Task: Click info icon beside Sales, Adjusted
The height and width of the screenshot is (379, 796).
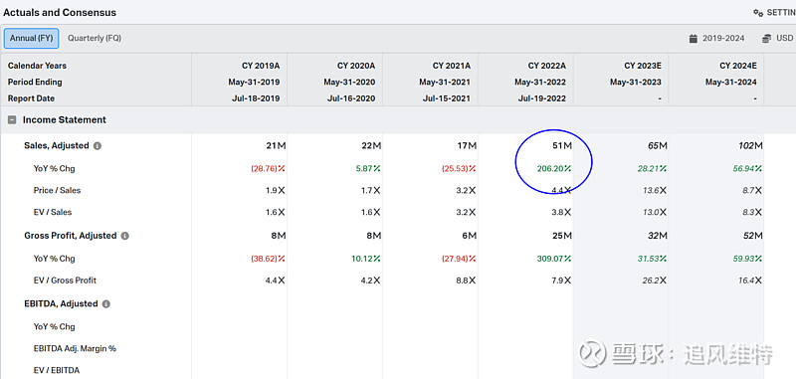Action: pyautogui.click(x=97, y=146)
